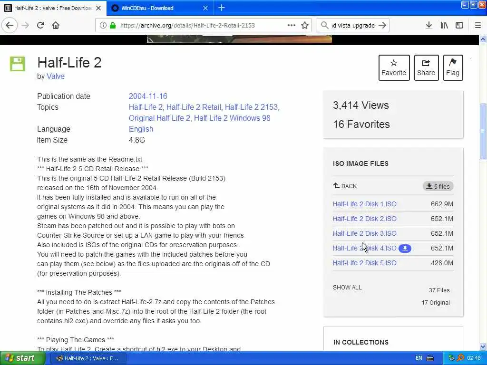Open the Firefox hamburger menu

coord(477,26)
